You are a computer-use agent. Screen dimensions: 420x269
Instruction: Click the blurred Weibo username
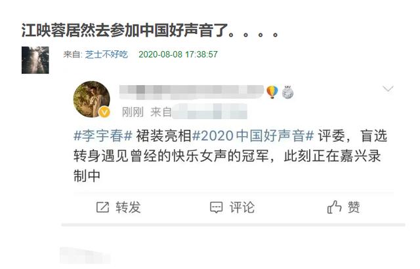192,91
